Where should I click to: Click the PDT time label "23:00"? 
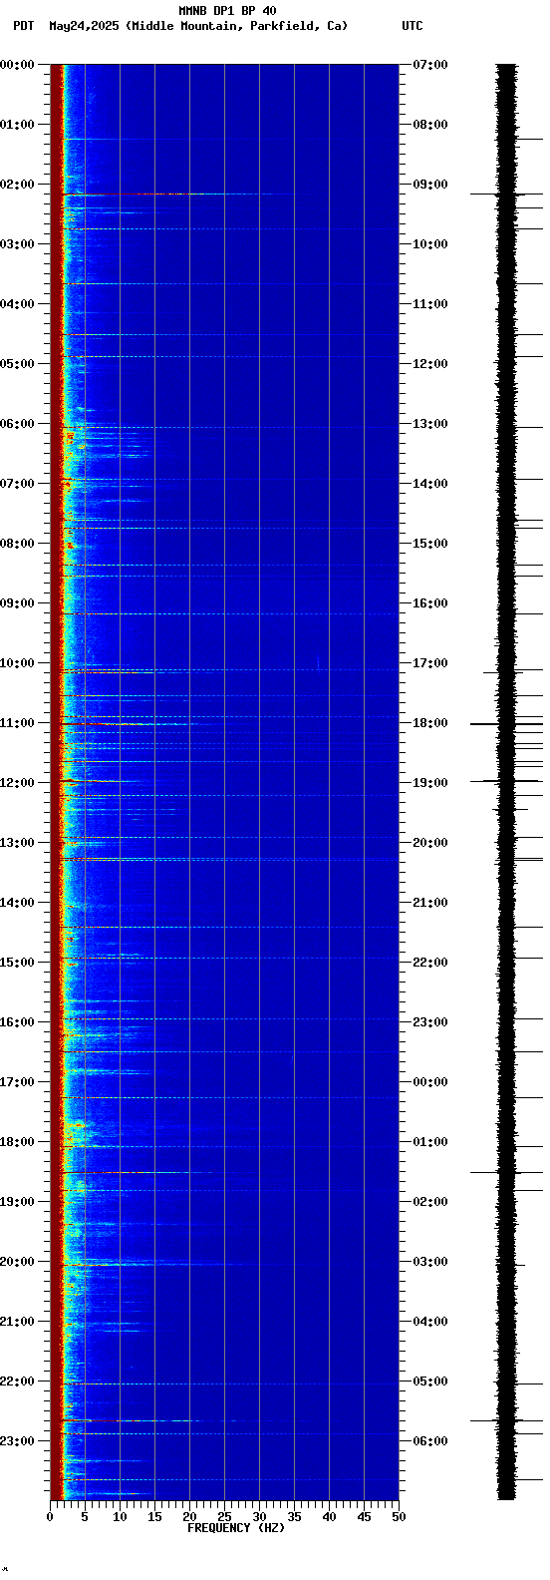click(17, 1441)
